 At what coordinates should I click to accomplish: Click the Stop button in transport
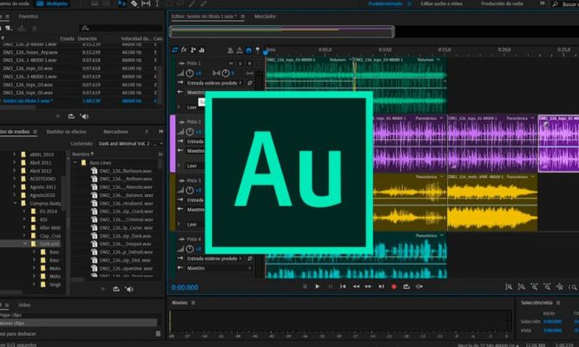pos(304,286)
